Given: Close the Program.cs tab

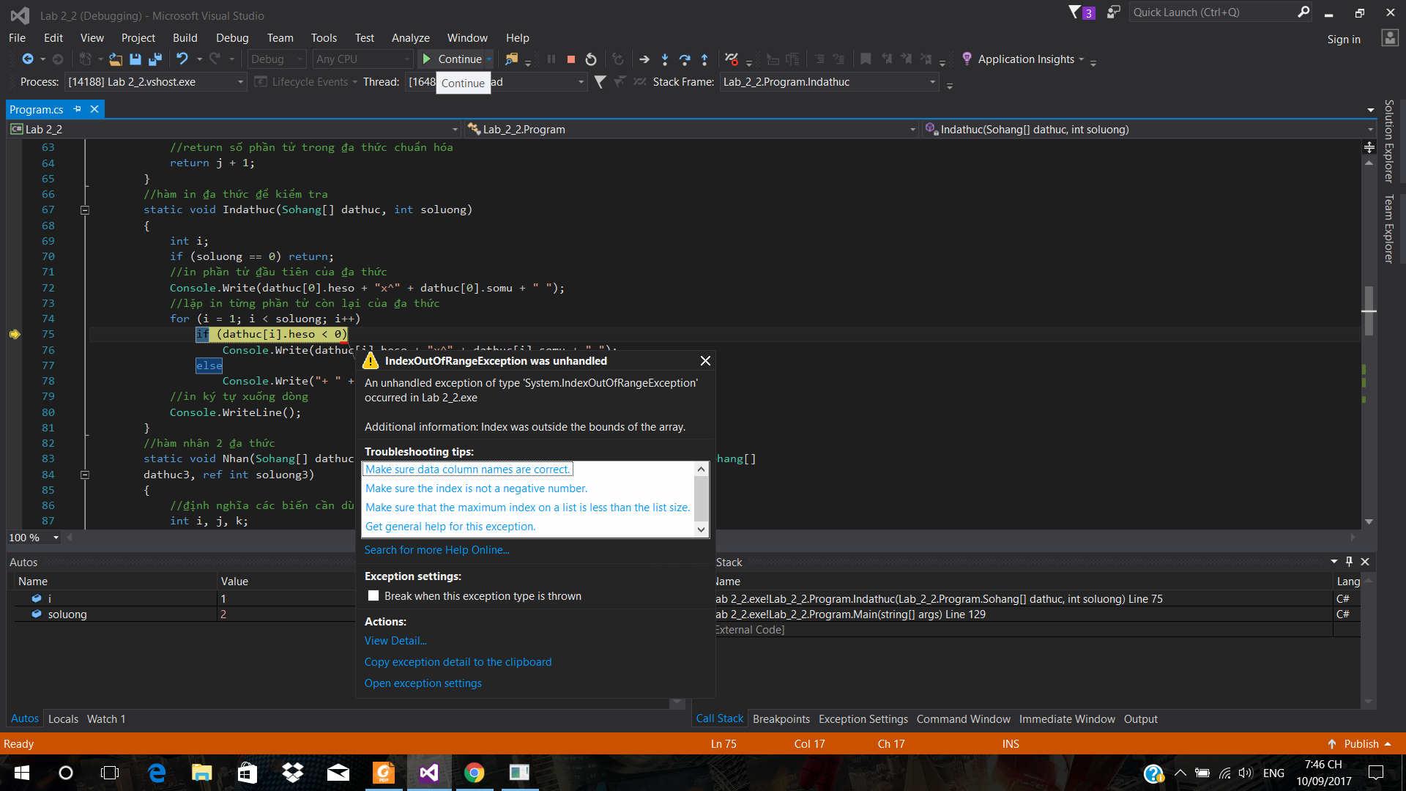Looking at the screenshot, I should (94, 109).
